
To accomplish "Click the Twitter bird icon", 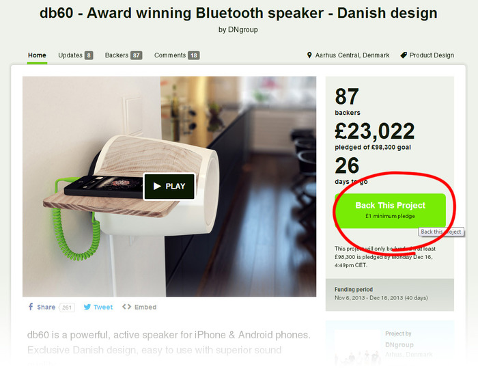I will pos(87,307).
